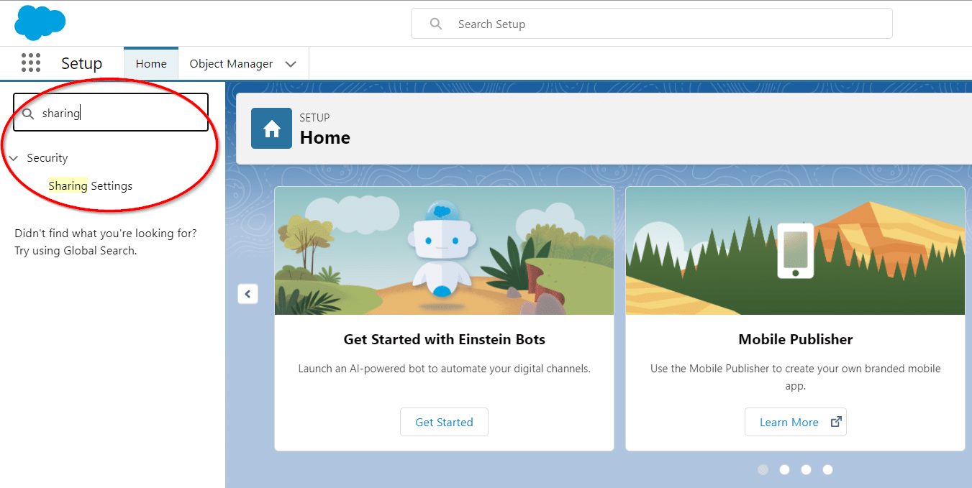This screenshot has width=972, height=488.
Task: Click the Mobile Publisher phone illustration
Action: click(x=795, y=251)
